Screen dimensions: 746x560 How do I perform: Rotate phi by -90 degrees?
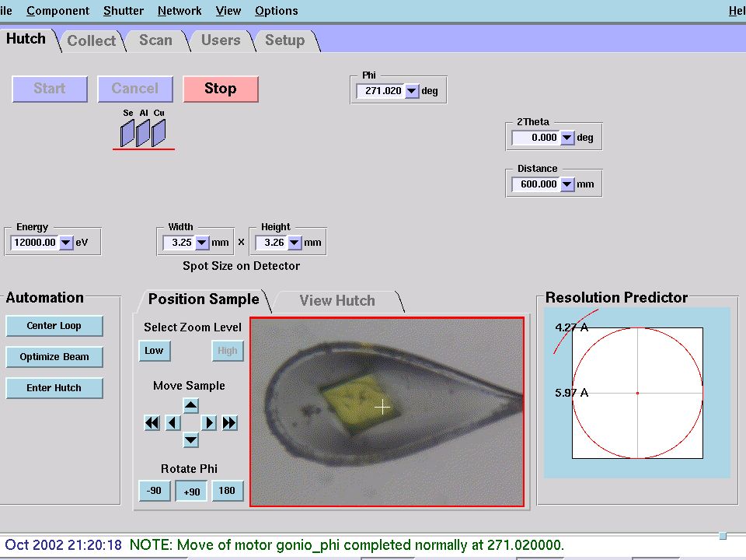[154, 491]
